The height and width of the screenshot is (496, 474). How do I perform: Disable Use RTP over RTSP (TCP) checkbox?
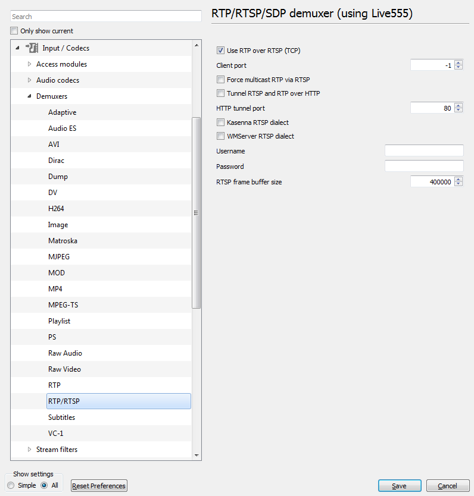click(x=221, y=51)
